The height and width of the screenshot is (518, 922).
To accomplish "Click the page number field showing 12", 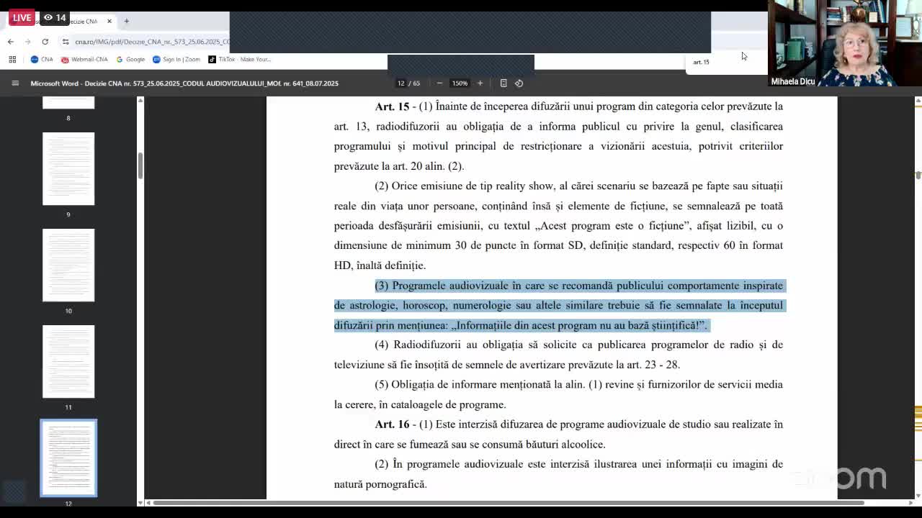I will pyautogui.click(x=401, y=83).
